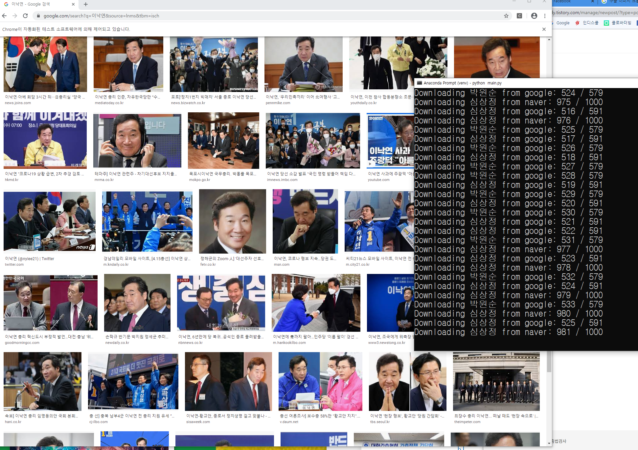Open the headphones portrait thumbnail from mrma.co.kr

[x=137, y=141]
